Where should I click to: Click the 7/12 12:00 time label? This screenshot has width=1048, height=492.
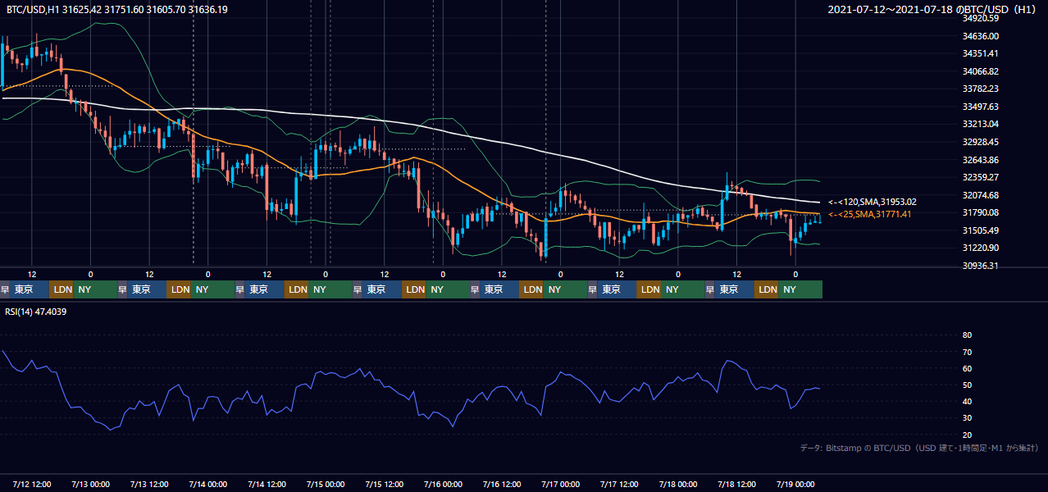32,484
